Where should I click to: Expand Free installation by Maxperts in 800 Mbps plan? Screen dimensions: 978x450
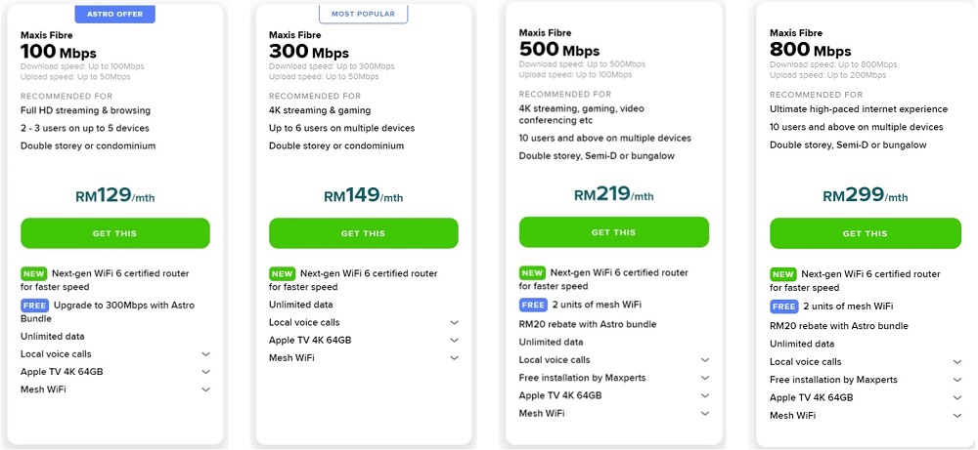point(956,380)
